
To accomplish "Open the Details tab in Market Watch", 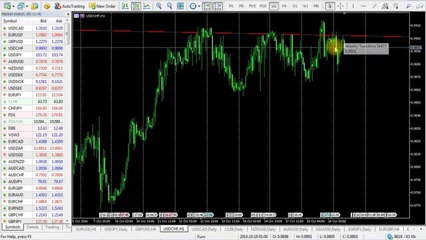I will (x=33, y=227).
